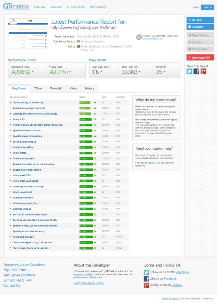Screen dimensions: 217x303
Task: Click orange diamond beside Specify a cache validator
Action: pyautogui.click(x=95, y=131)
